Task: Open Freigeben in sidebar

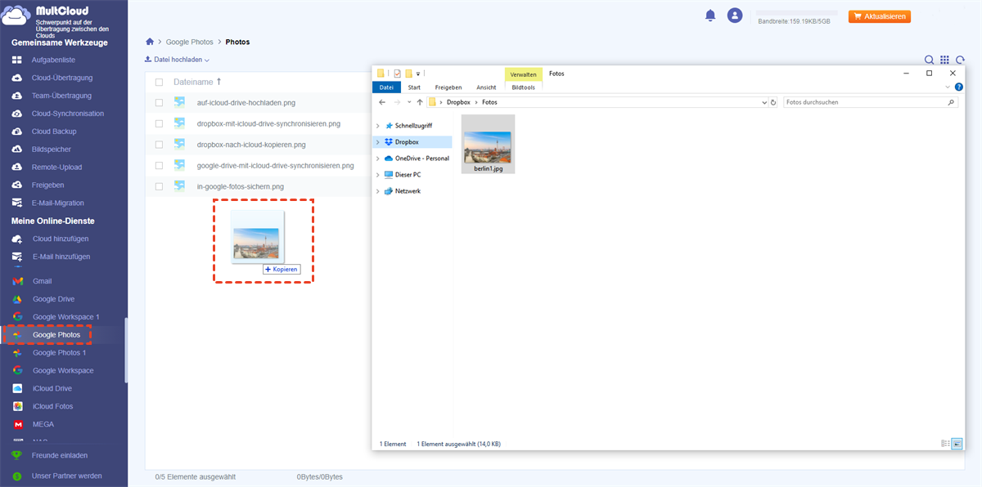Action: tap(47, 185)
